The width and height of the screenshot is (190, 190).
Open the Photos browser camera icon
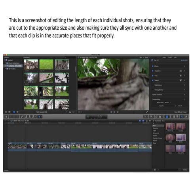160,117
